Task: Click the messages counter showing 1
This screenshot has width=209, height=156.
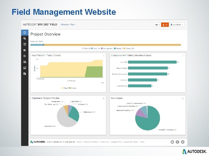Action: coord(158,25)
